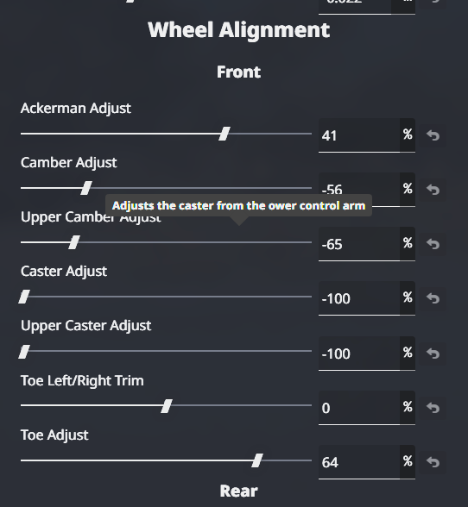The image size is (468, 507).
Task: Edit the Caster Adjust field showing -100
Action: 359,298
